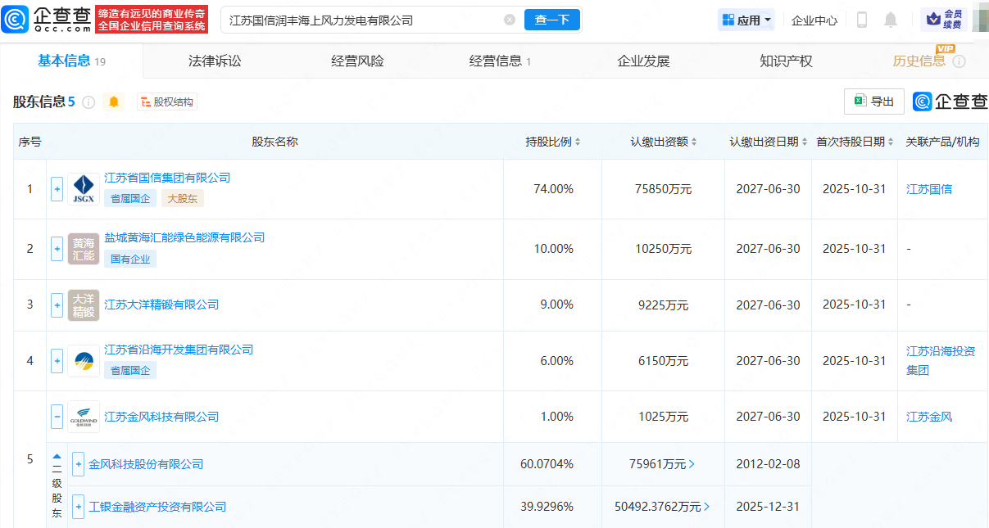Click the VIP membership renewal icon
989x528 pixels.
pos(944,20)
